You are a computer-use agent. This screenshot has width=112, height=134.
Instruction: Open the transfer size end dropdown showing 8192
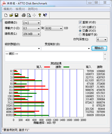[x=54, y=28]
